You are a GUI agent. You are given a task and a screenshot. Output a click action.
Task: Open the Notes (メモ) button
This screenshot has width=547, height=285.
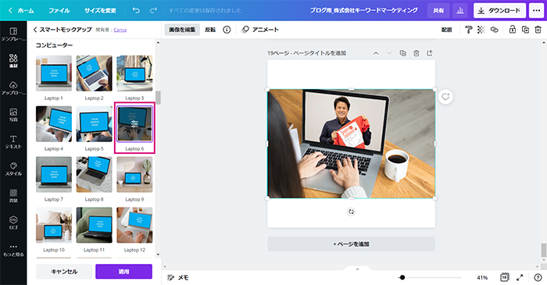tap(178, 277)
